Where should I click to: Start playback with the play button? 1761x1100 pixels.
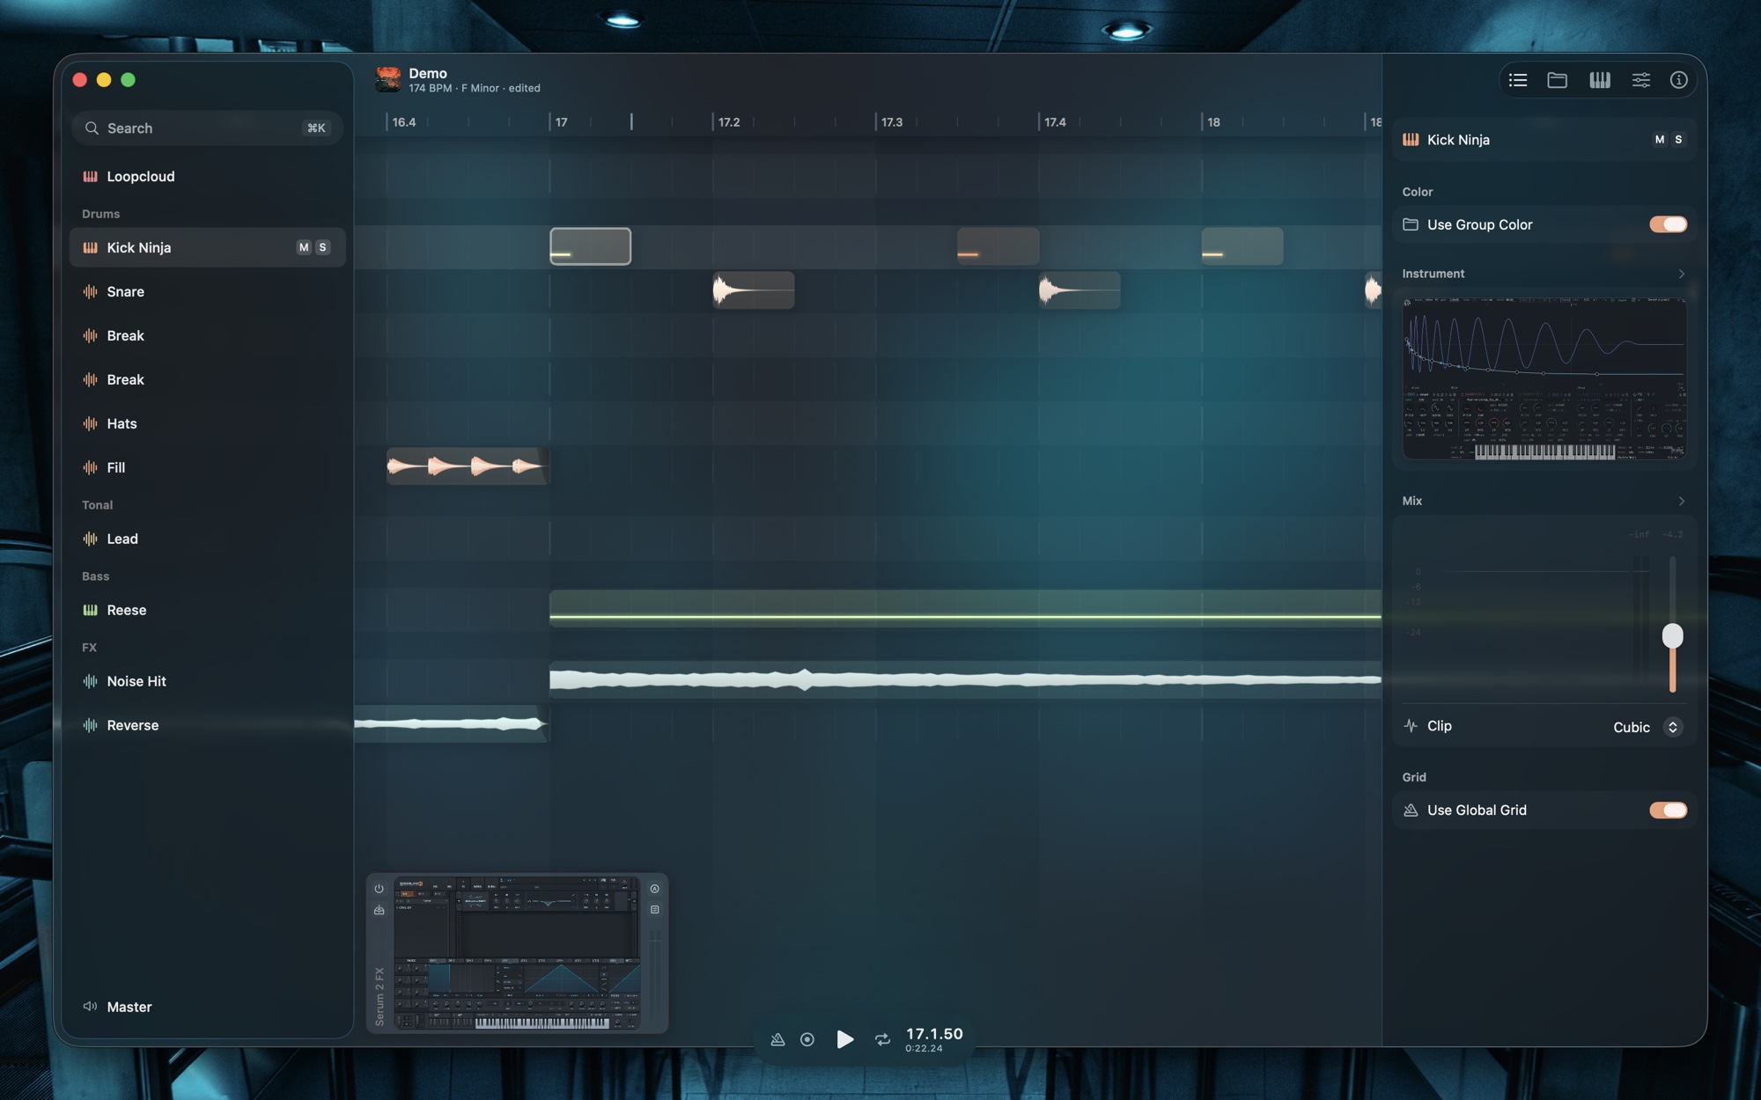pyautogui.click(x=844, y=1039)
